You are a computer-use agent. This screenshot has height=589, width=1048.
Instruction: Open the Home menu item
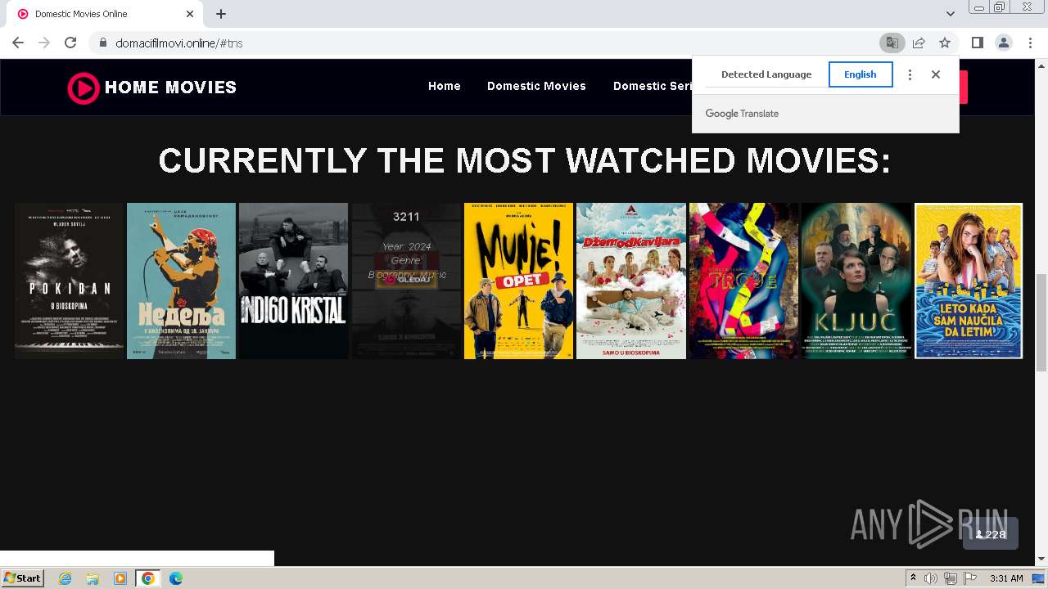coord(445,86)
